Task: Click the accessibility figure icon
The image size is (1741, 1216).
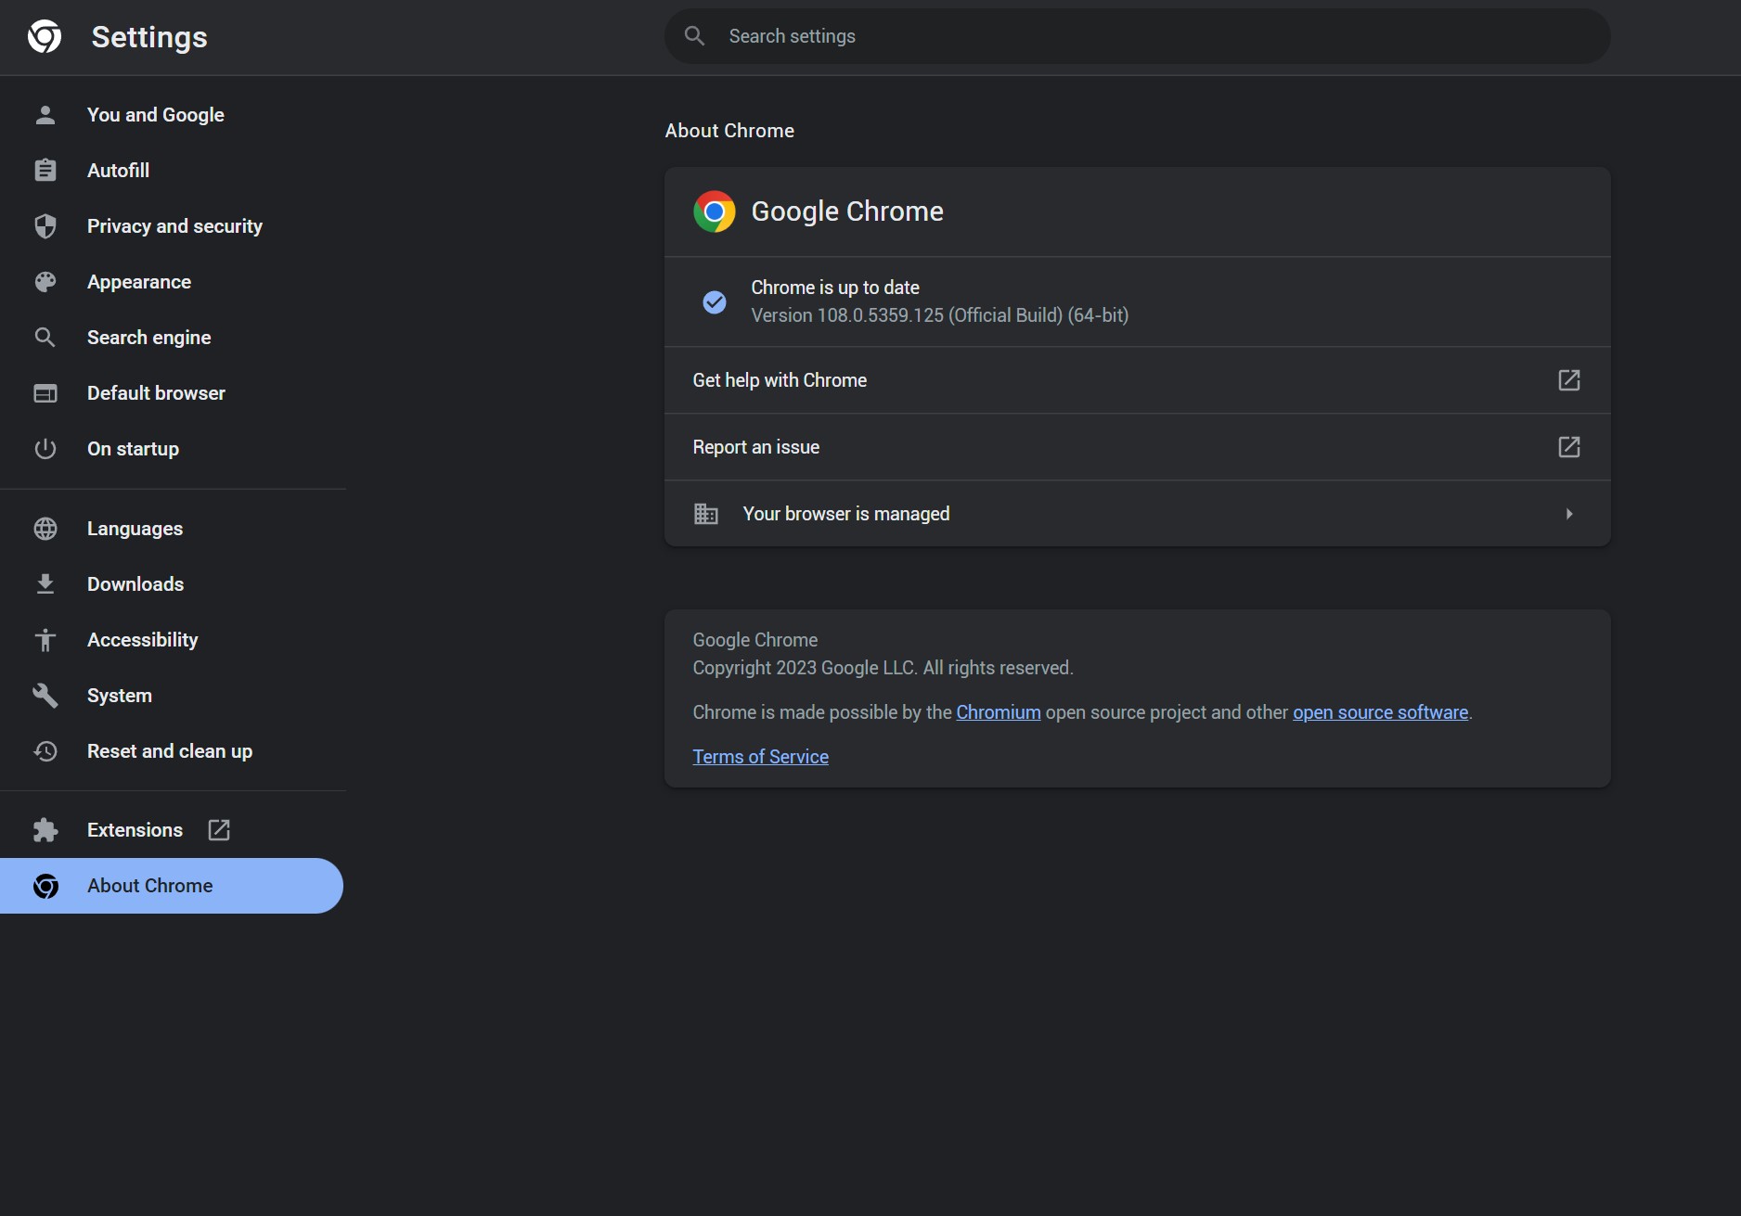Action: coord(45,640)
